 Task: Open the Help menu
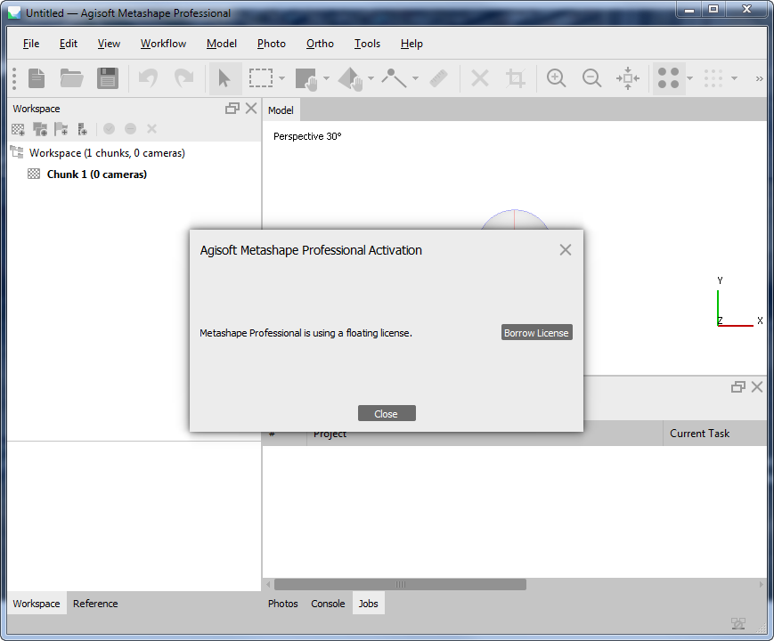411,44
